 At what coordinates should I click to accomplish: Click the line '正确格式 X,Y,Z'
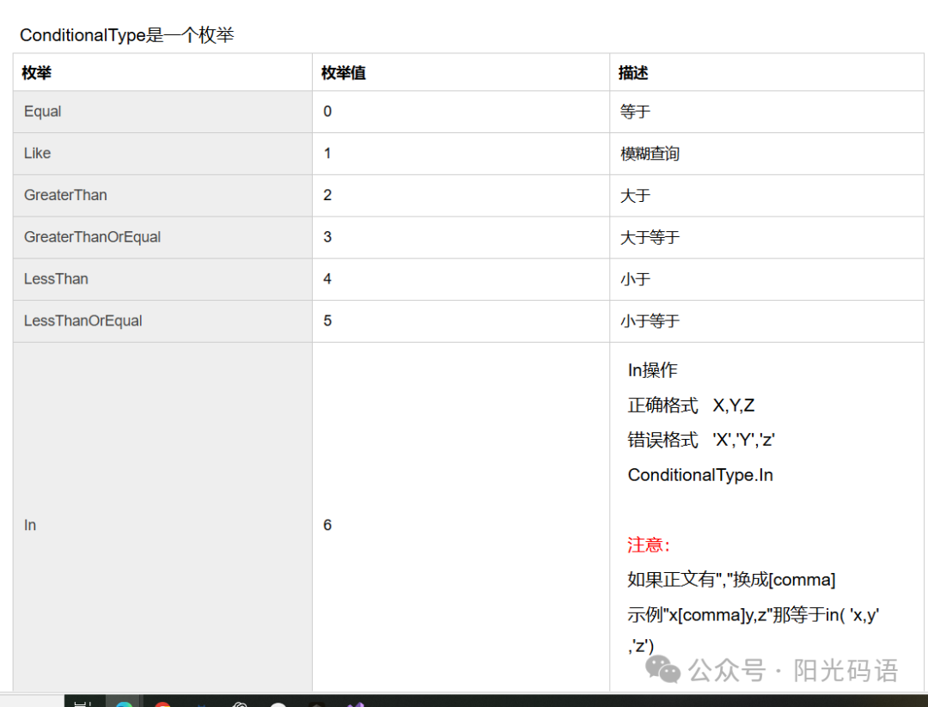coord(691,405)
